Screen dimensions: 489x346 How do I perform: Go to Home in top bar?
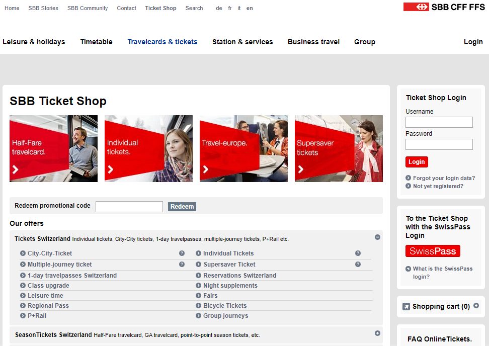coord(12,8)
